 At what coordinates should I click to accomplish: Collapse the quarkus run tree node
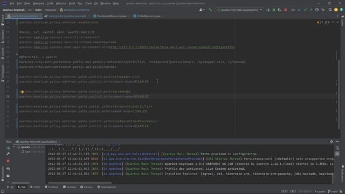pyautogui.click(x=14, y=147)
